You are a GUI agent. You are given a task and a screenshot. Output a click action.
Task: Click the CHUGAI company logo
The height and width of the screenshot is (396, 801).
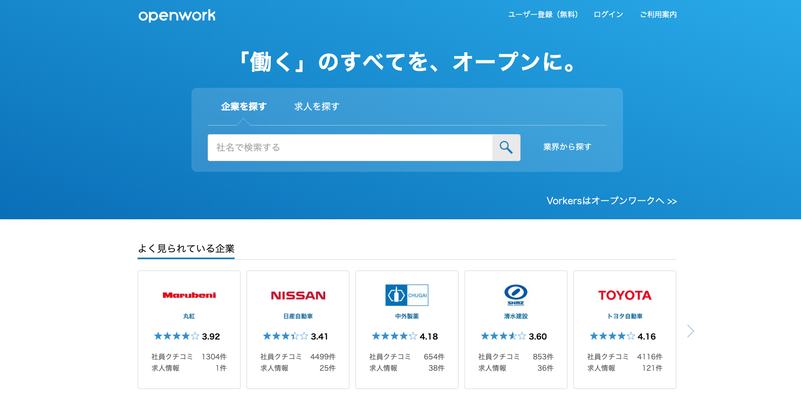pyautogui.click(x=407, y=295)
